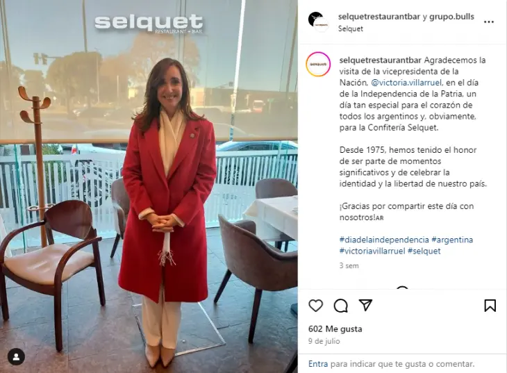Show tagged people on the photo
The image size is (507, 373).
pyautogui.click(x=16, y=357)
